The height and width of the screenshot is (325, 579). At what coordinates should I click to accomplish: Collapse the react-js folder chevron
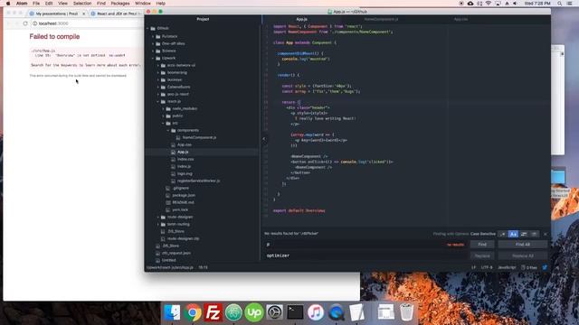pos(158,101)
